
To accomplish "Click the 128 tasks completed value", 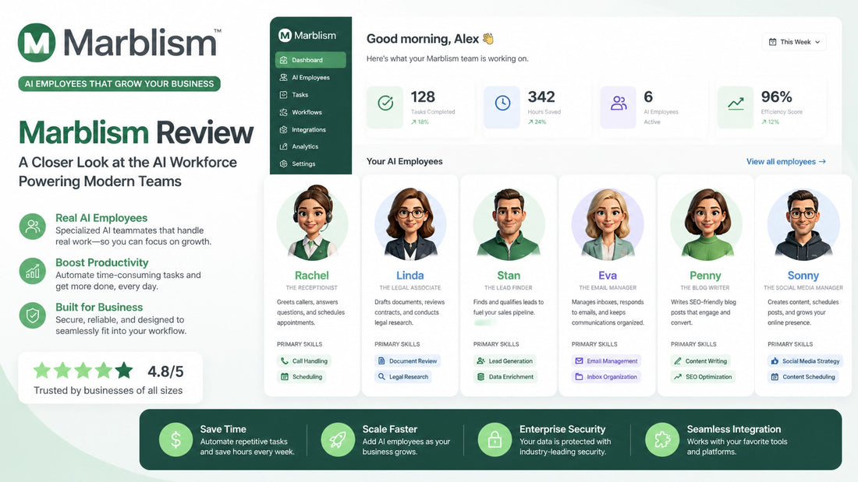I will pos(423,97).
